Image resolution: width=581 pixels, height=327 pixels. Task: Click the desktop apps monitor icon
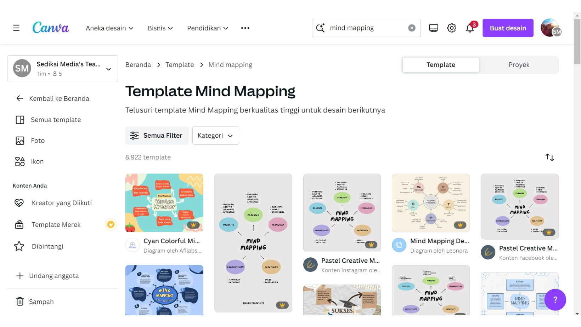point(433,28)
